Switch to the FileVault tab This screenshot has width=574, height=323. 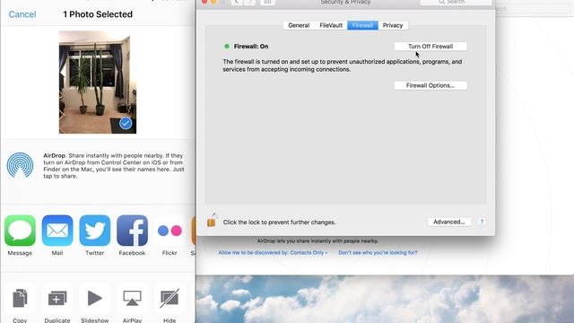pos(331,25)
